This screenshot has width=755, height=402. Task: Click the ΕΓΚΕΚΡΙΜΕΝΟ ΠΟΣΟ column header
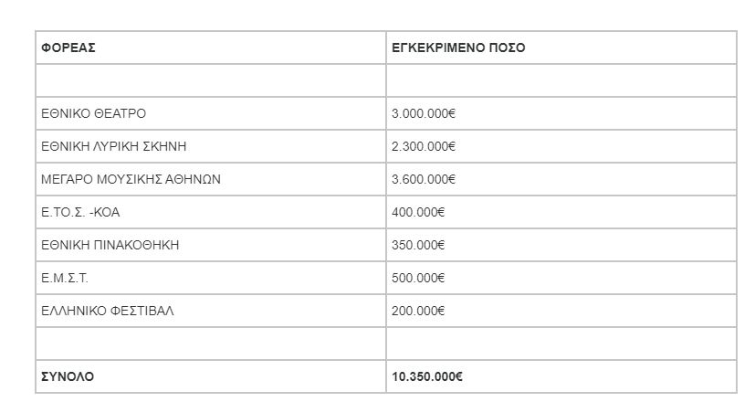click(x=458, y=48)
